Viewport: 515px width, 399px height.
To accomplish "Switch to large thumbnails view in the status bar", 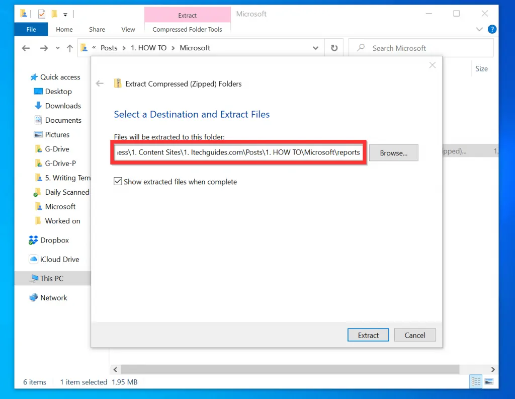I will (489, 381).
